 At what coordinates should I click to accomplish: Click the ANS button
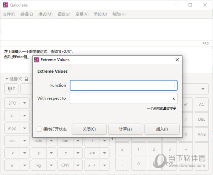pyautogui.click(x=202, y=135)
